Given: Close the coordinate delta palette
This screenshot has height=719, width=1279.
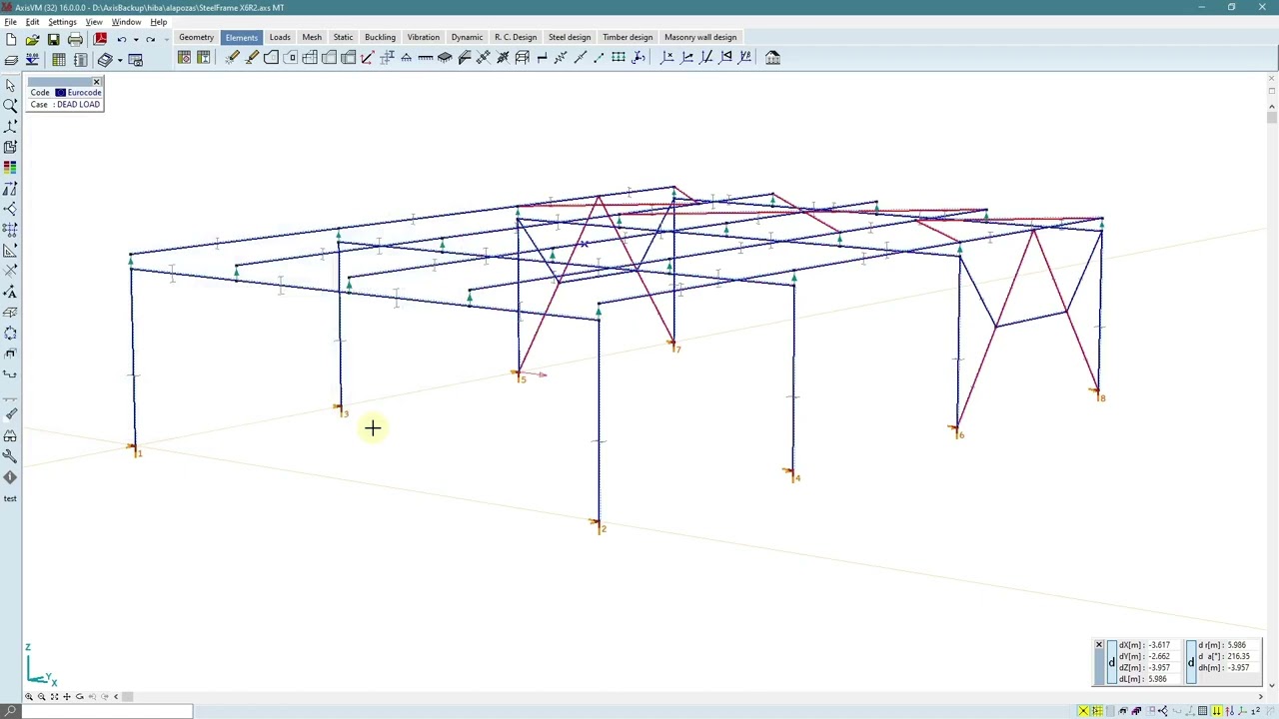Looking at the screenshot, I should [x=1098, y=645].
